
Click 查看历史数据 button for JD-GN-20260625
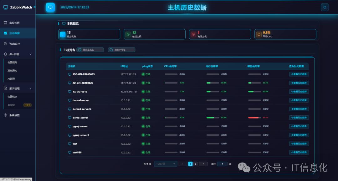(x=299, y=83)
